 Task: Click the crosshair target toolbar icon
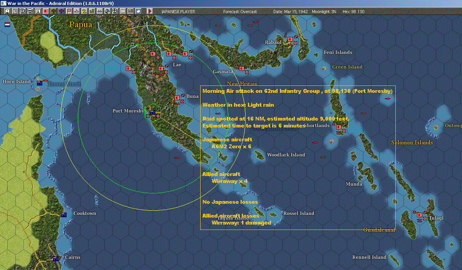(x=114, y=11)
